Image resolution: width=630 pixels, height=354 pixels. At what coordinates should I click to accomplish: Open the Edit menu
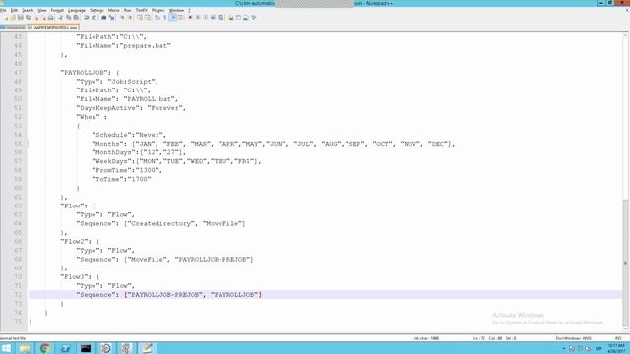tap(14, 10)
